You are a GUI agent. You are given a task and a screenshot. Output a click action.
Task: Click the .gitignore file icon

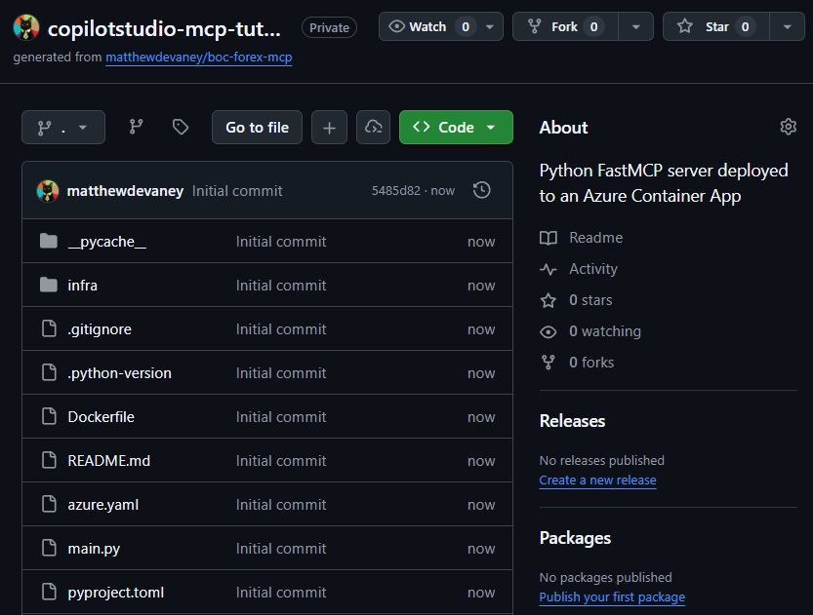[x=49, y=328]
